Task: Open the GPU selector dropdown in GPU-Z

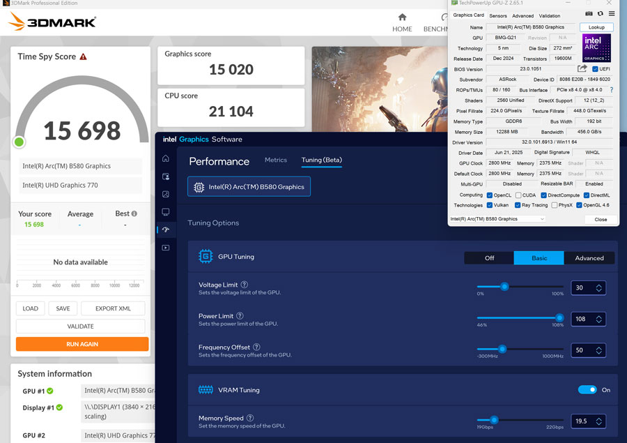Action: [497, 218]
